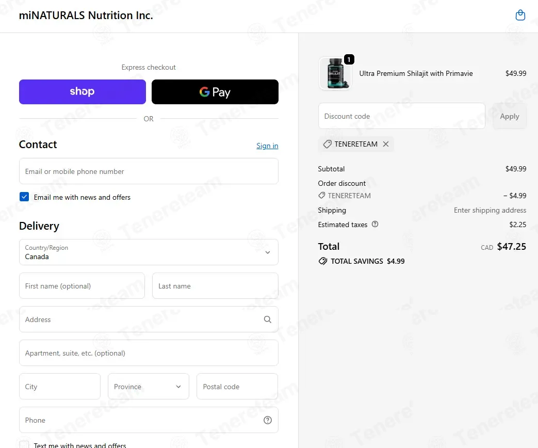The width and height of the screenshot is (538, 448).
Task: Focus the Email or mobile phone number field
Action: click(x=149, y=171)
